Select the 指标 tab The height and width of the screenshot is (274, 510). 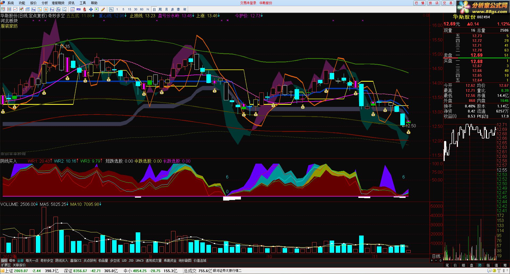(x=4, y=260)
